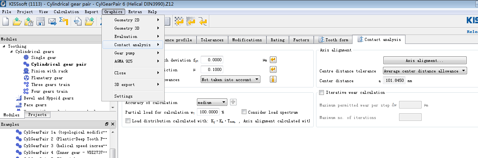478x158 pixels.
Task: Open the Calculation menu
Action: [x=66, y=12]
